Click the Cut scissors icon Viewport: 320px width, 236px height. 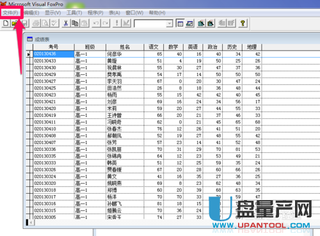[x=66, y=23]
